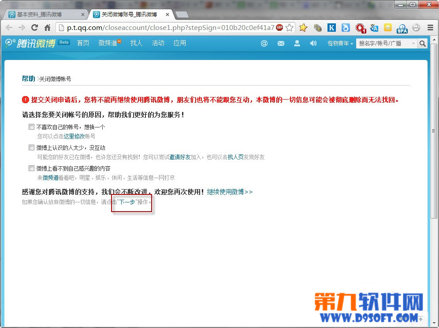Click the scrollbar up arrow

point(434,40)
